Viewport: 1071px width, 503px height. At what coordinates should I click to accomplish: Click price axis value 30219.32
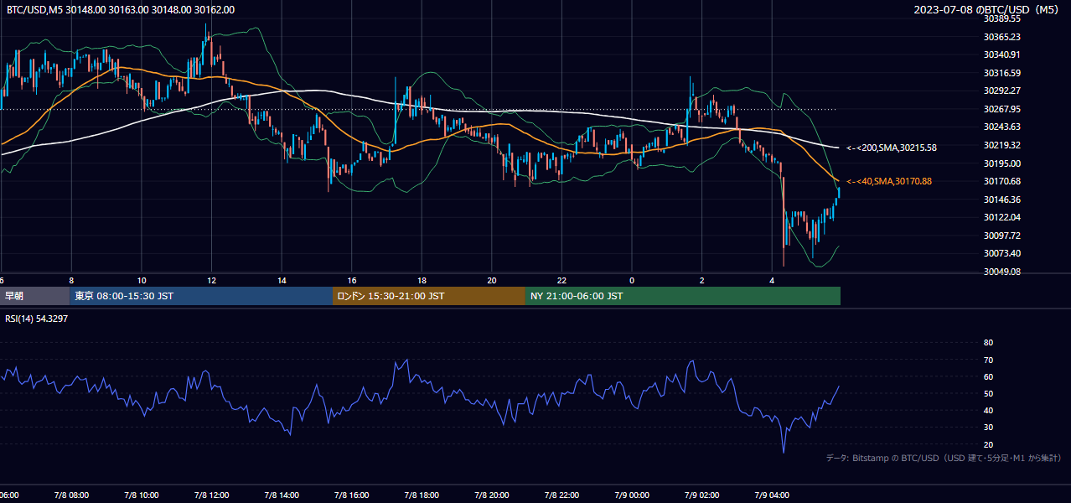pyautogui.click(x=1002, y=145)
